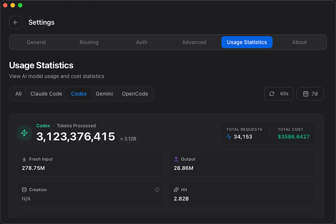Click the Creation database icon

[24, 189]
